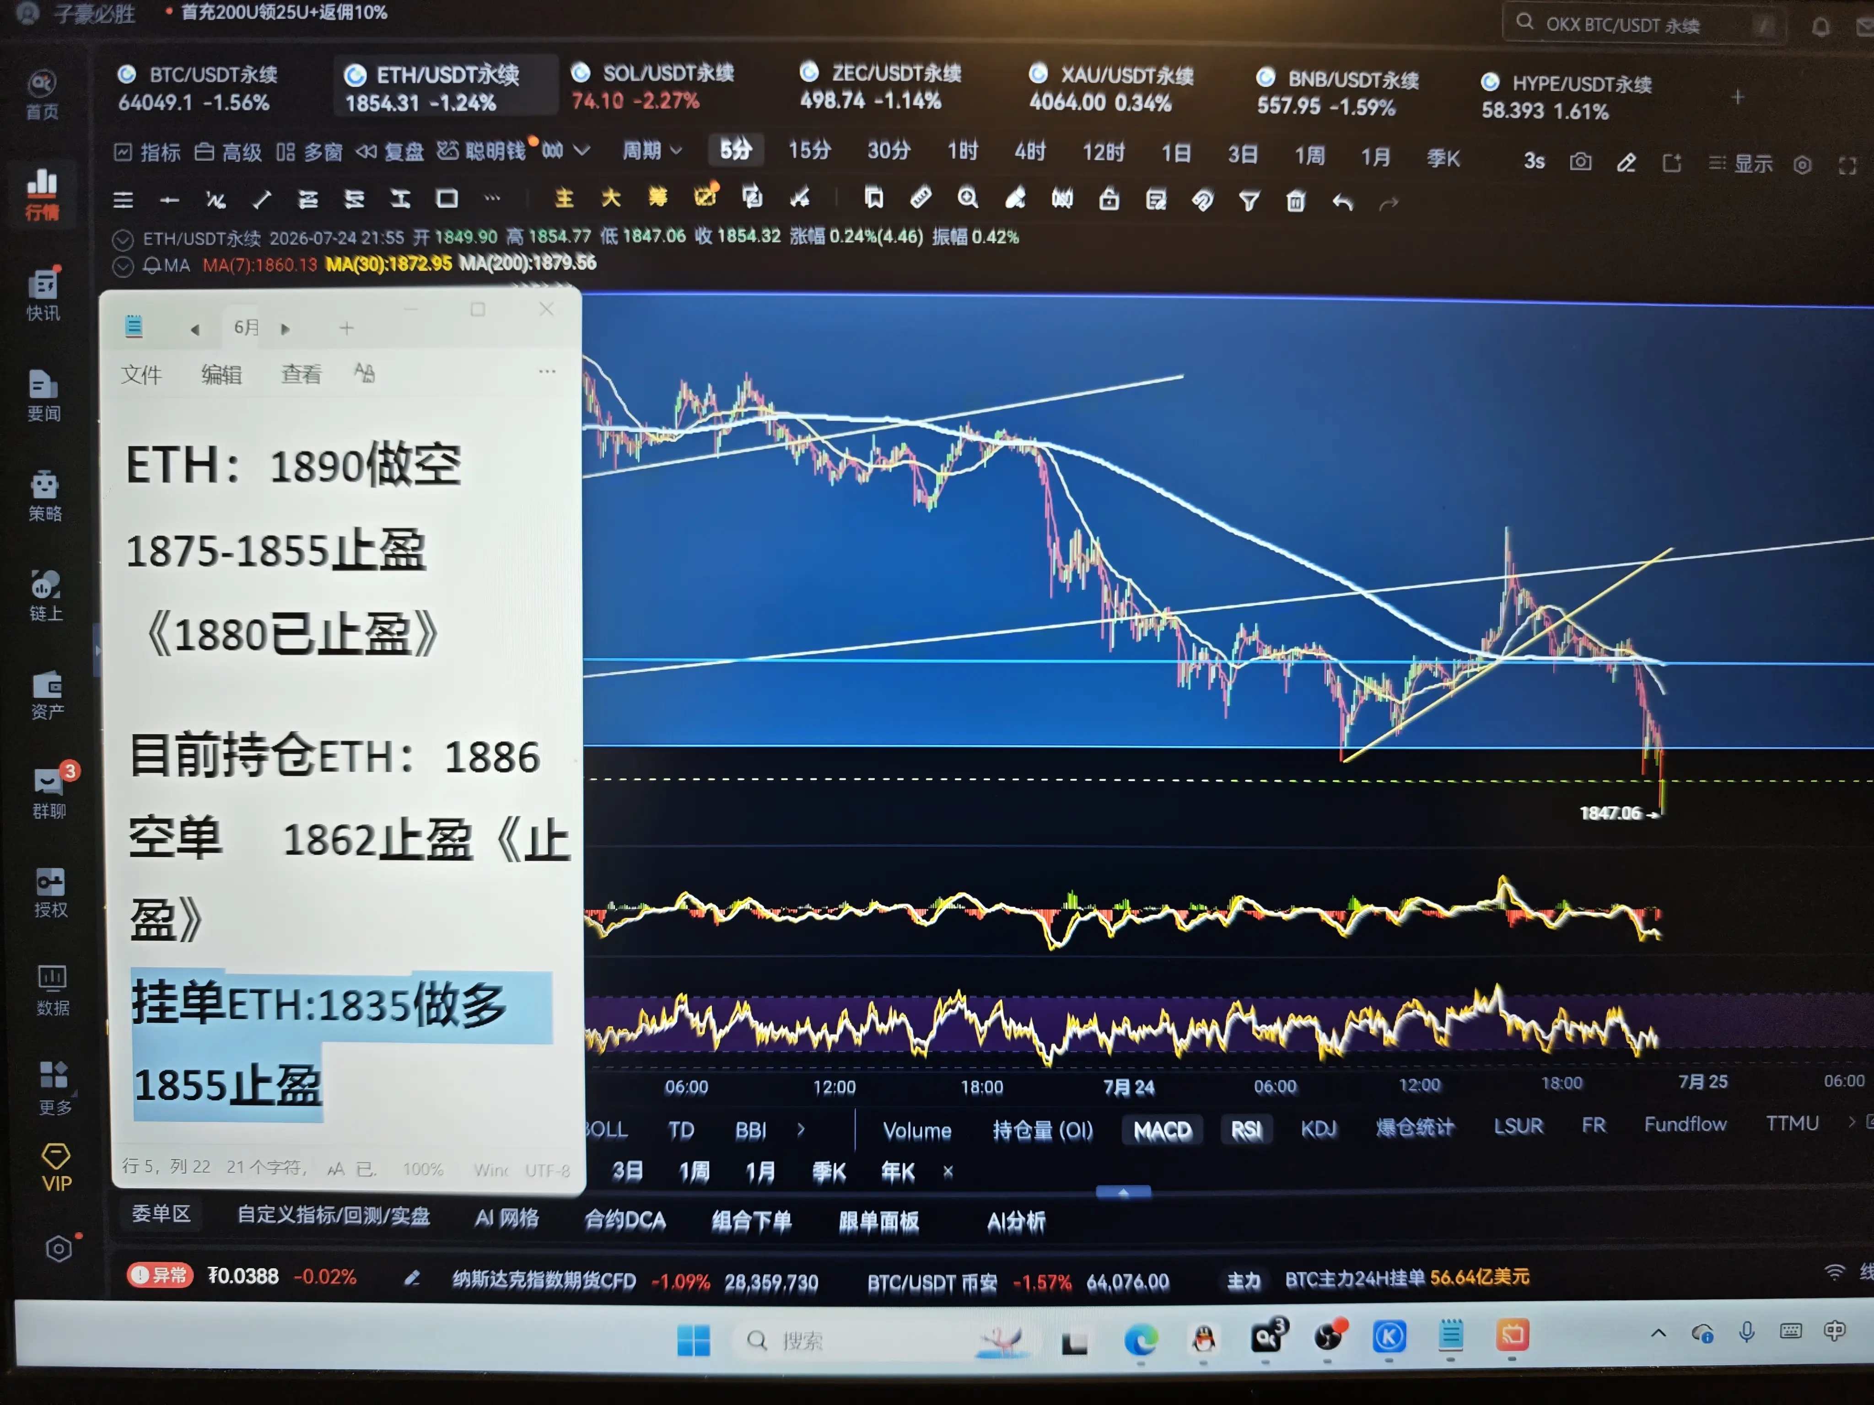Screen dimensions: 1874x1405
Task: Open the 数据 data sidebar icon
Action: point(53,991)
